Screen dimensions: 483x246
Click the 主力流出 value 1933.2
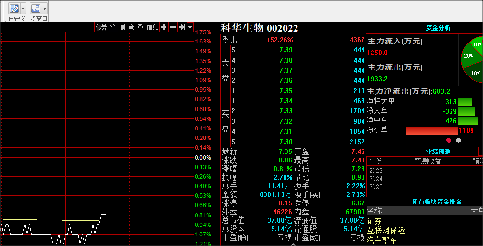377,79
